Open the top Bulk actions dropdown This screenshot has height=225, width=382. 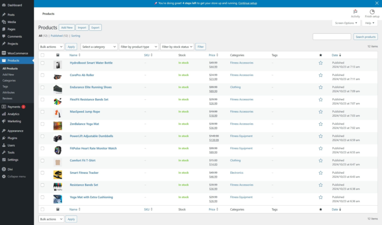[x=51, y=47]
